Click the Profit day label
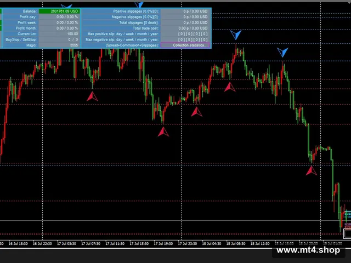Viewport: 351px width, 263px height. click(x=28, y=17)
